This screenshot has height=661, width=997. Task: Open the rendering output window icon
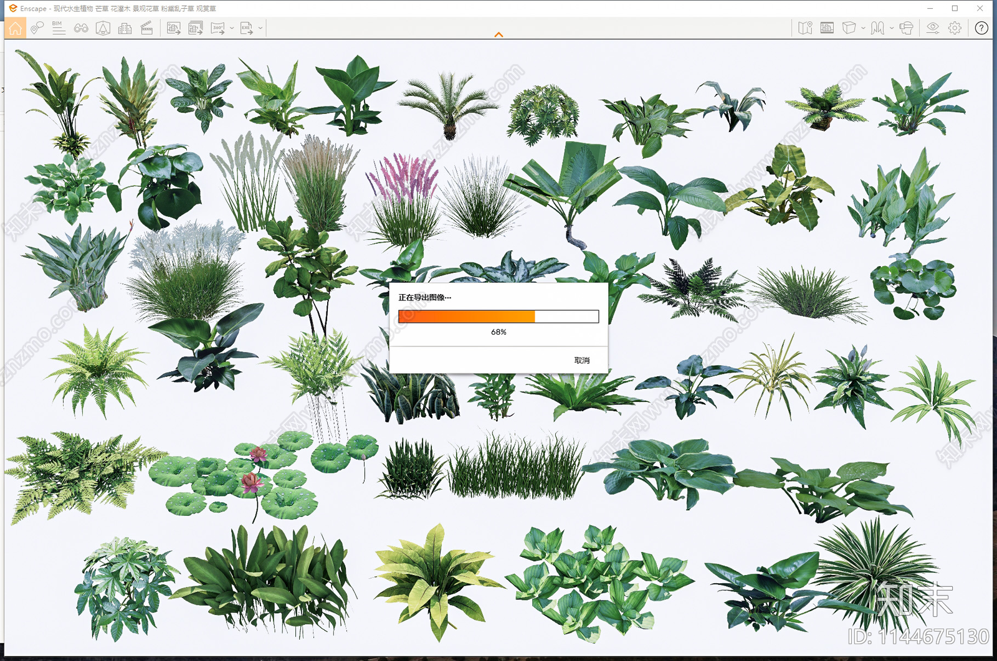[827, 28]
